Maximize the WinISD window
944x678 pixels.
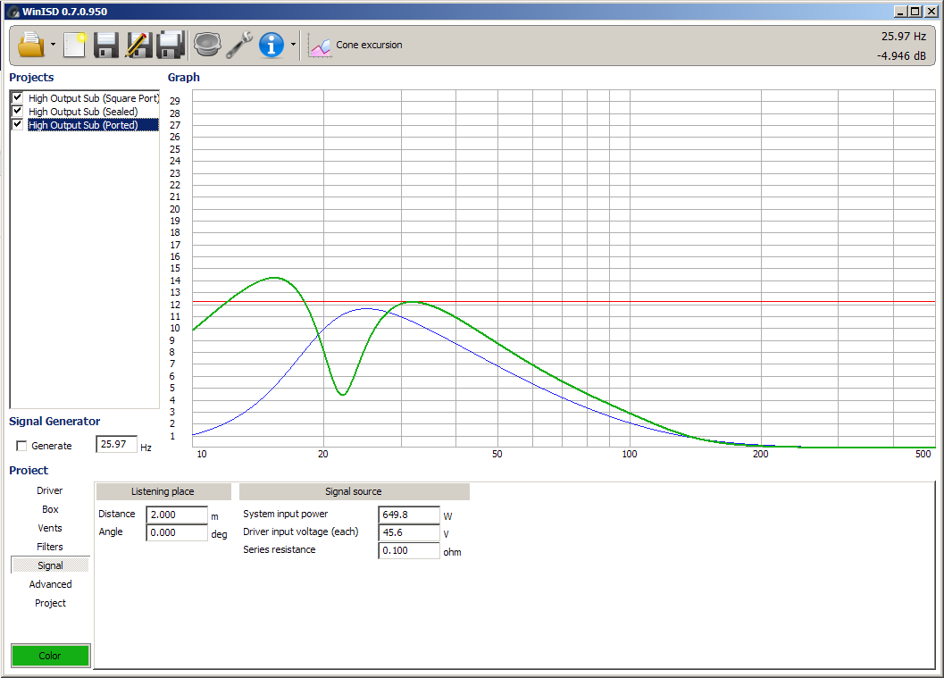[x=915, y=12]
